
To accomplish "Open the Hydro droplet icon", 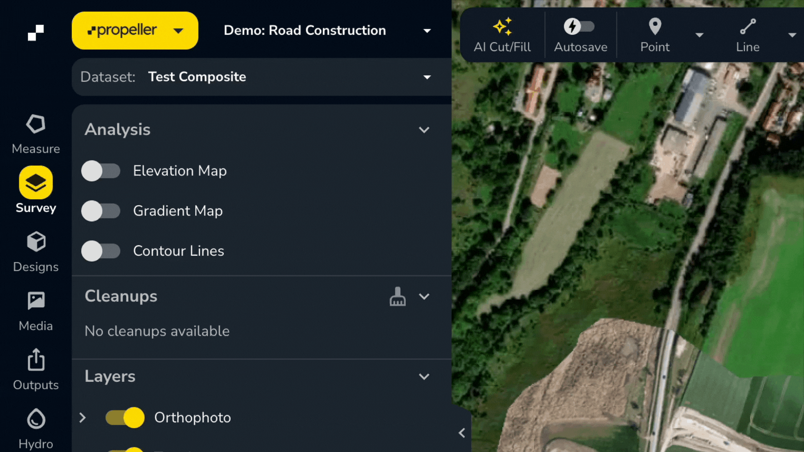I will tap(36, 419).
